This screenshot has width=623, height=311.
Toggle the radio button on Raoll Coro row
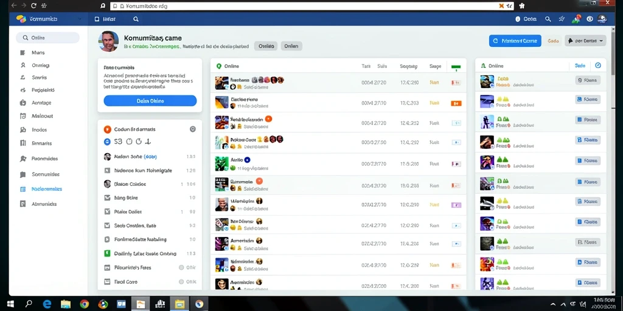tap(181, 282)
